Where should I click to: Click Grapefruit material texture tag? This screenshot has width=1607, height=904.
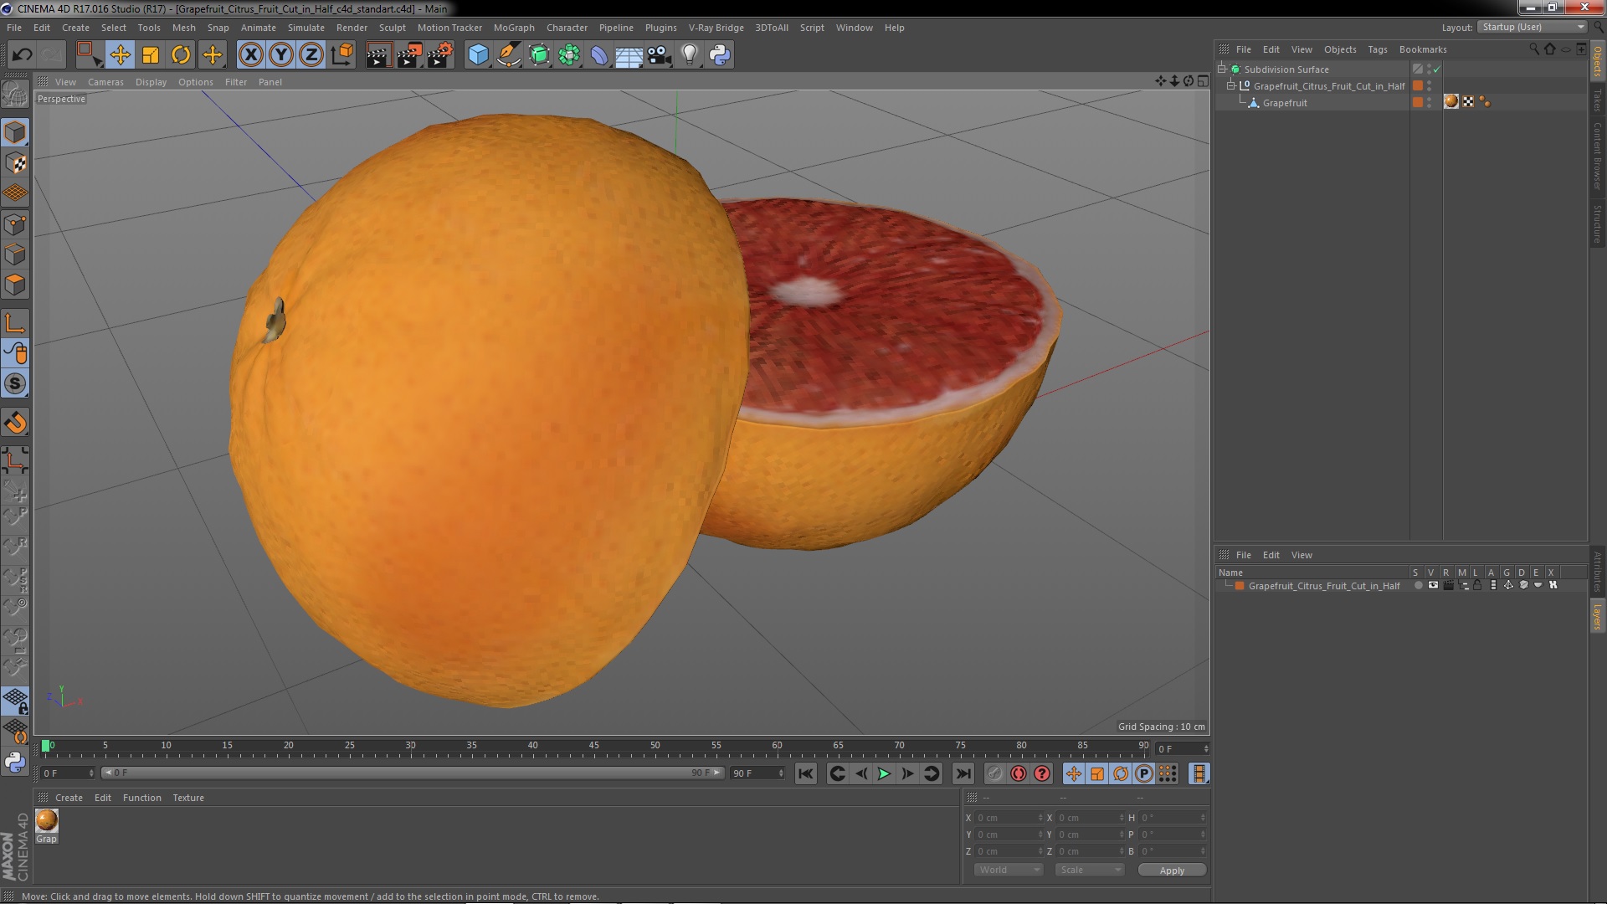1451,101
